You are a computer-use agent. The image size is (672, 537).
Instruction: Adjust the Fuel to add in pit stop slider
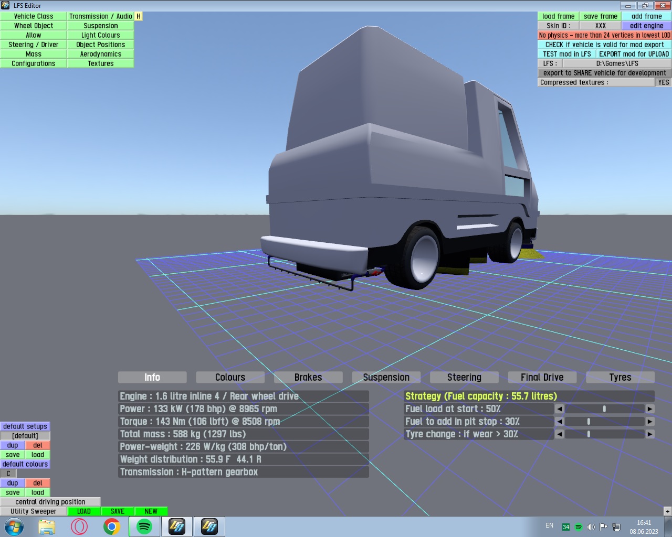[605, 422]
